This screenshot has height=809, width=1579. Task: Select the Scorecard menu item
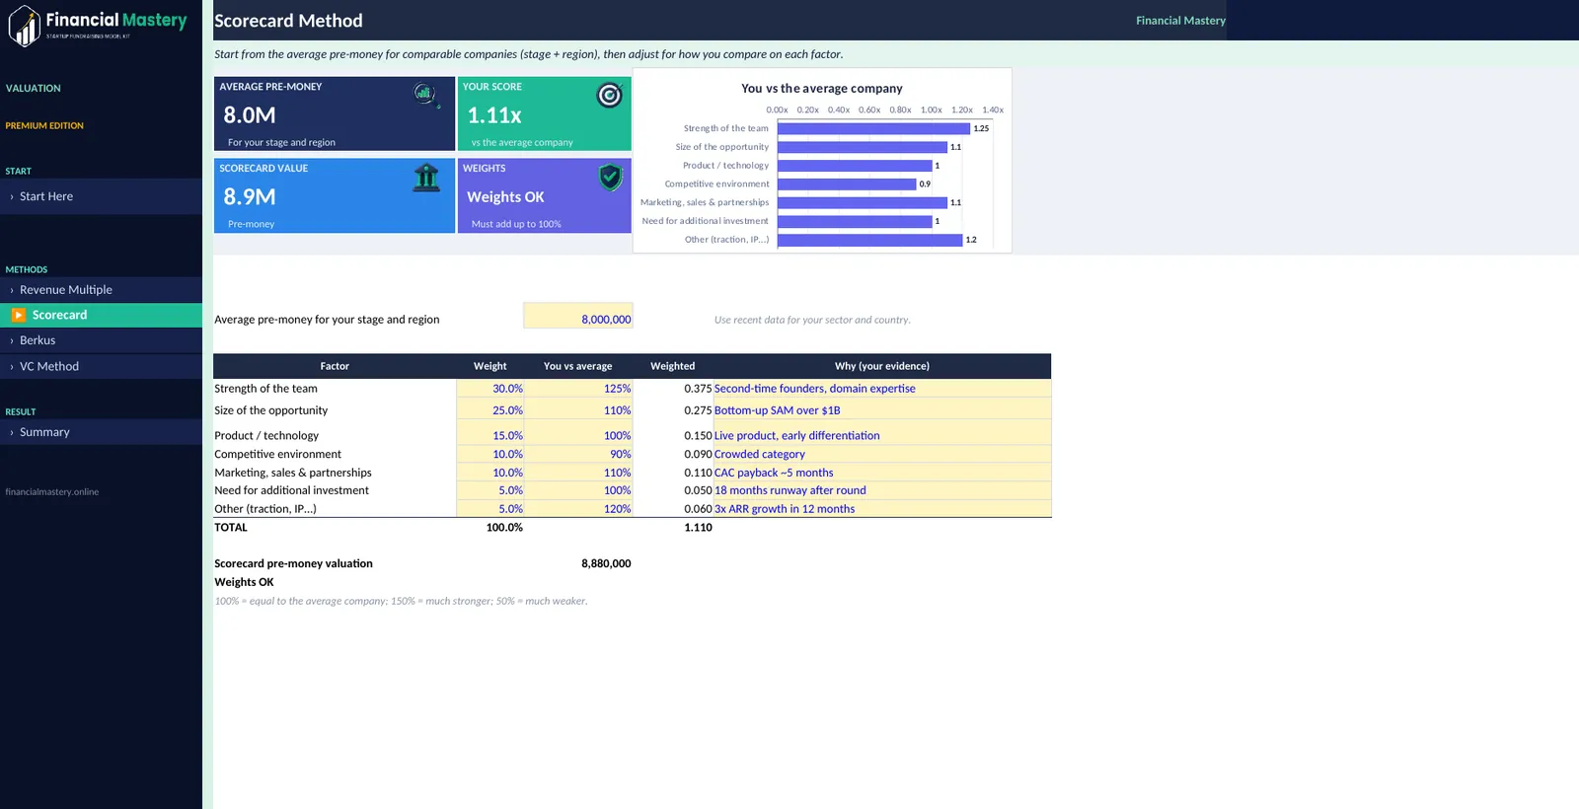coord(101,315)
